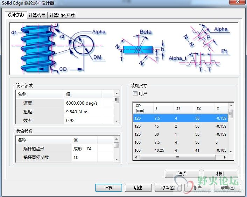Open the 选项 options dialog
247x197 pixels.
182,174
